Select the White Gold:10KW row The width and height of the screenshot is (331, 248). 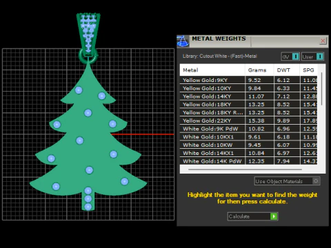[248, 145]
